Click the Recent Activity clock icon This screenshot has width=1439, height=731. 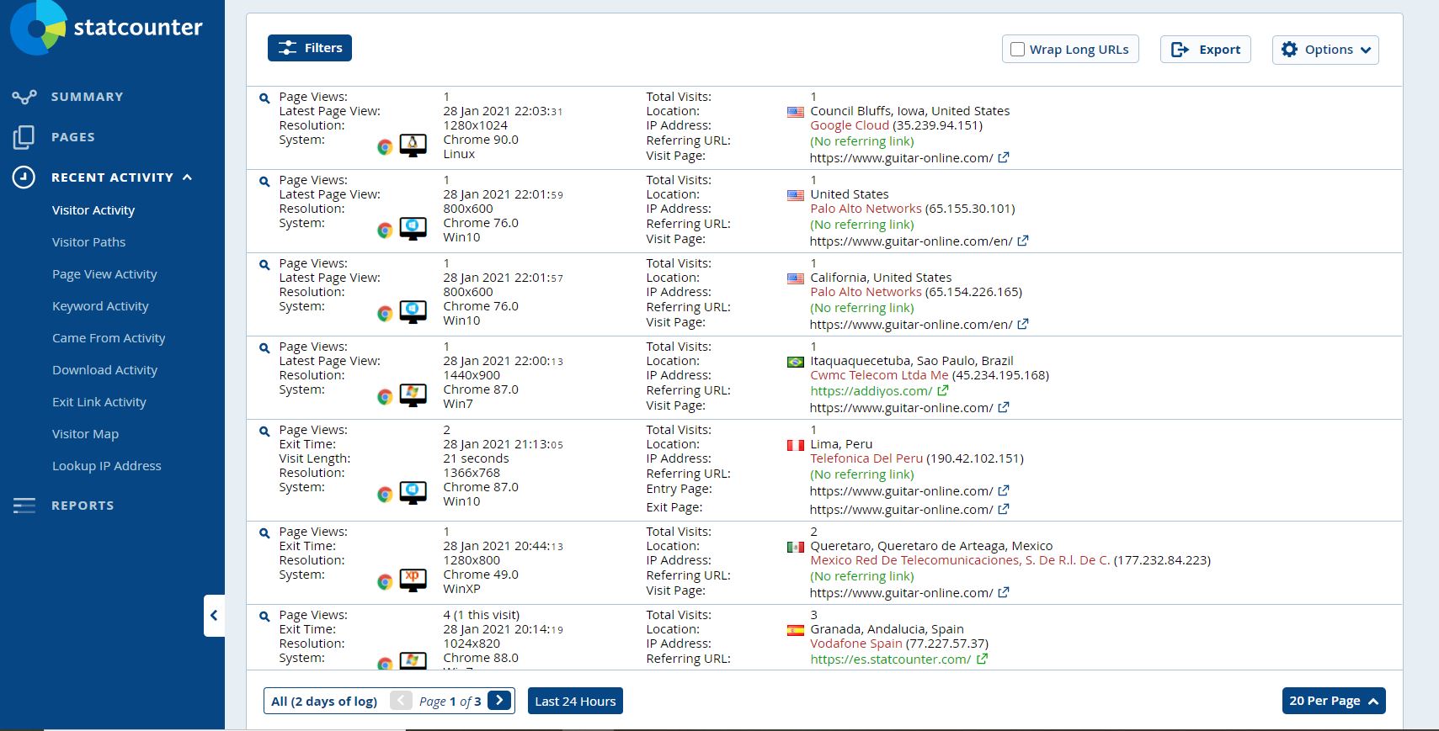click(24, 177)
